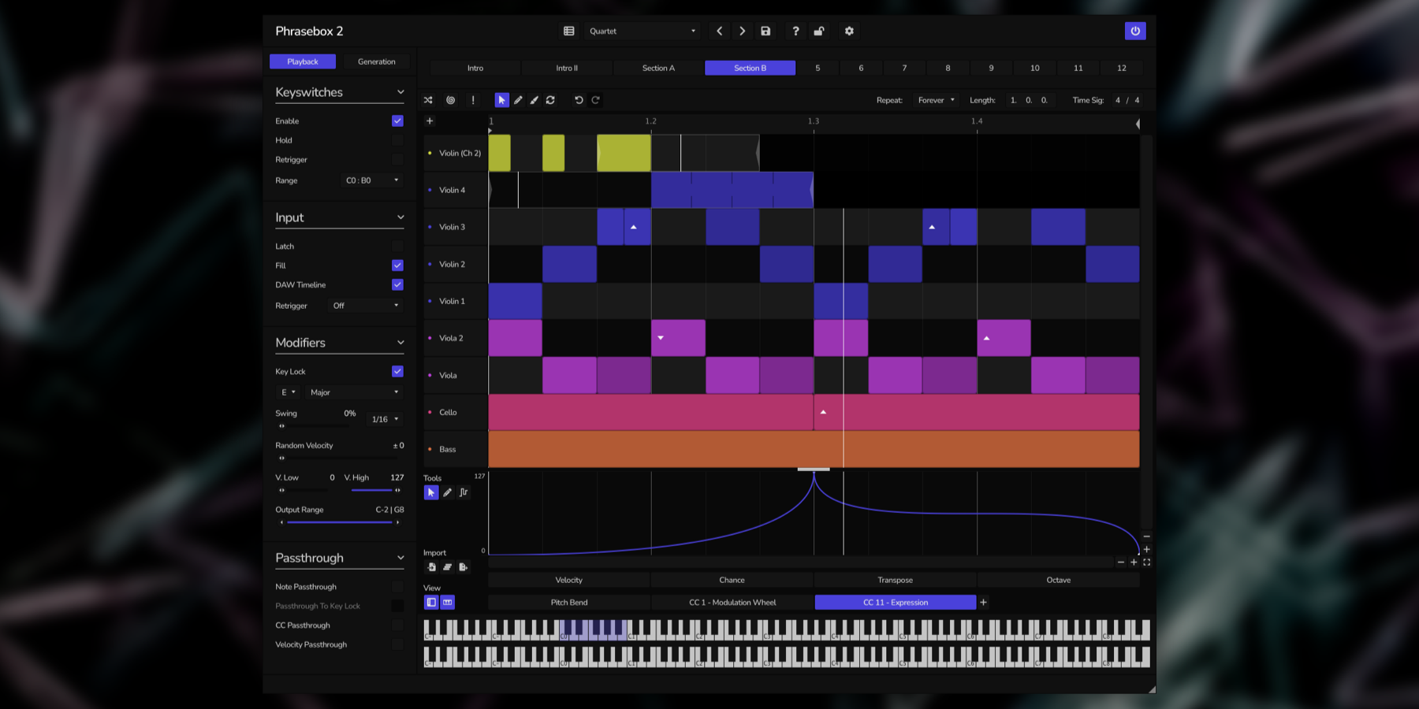Undo the last edit
Viewport: 1419px width, 709px height.
tap(579, 100)
